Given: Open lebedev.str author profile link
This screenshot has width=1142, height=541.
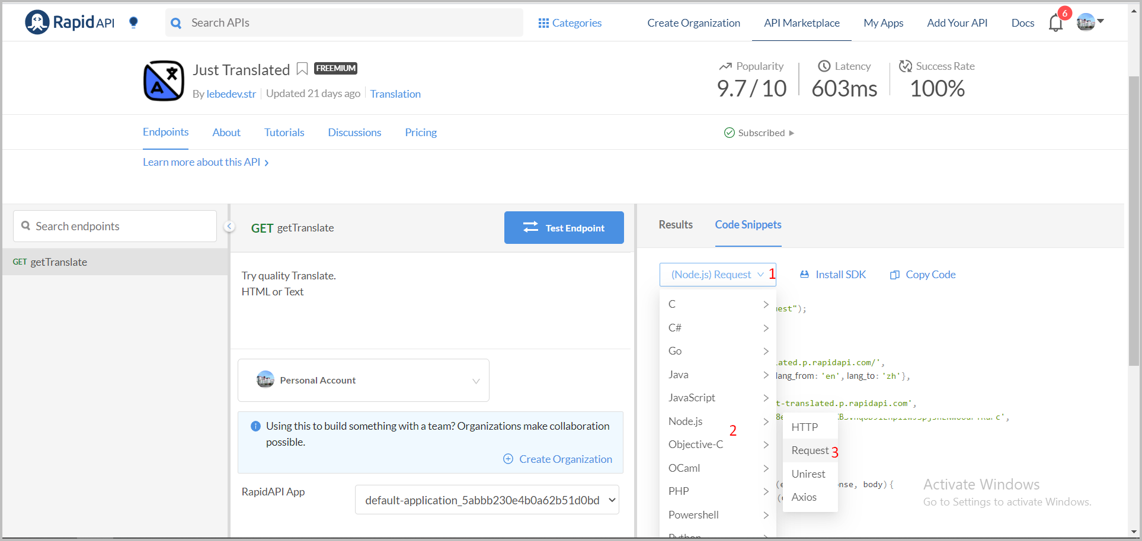Looking at the screenshot, I should pos(231,94).
